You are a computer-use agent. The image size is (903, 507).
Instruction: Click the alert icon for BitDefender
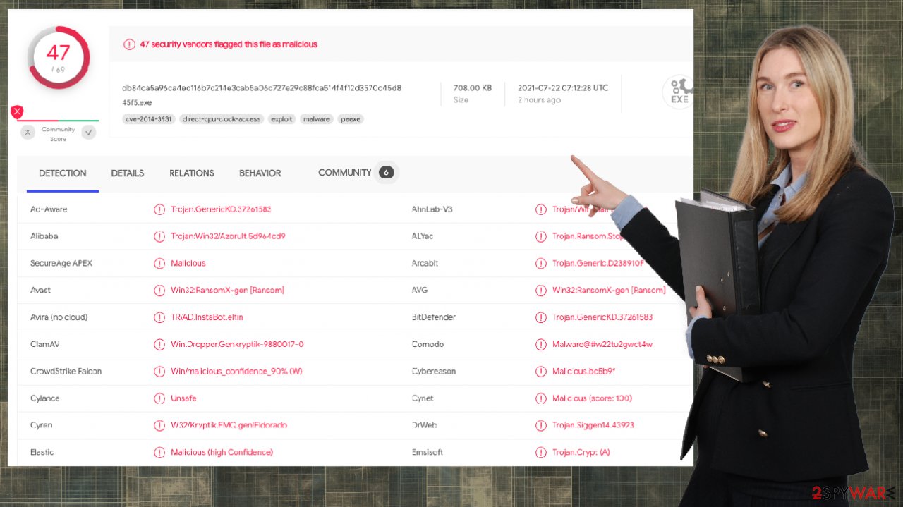(x=541, y=317)
